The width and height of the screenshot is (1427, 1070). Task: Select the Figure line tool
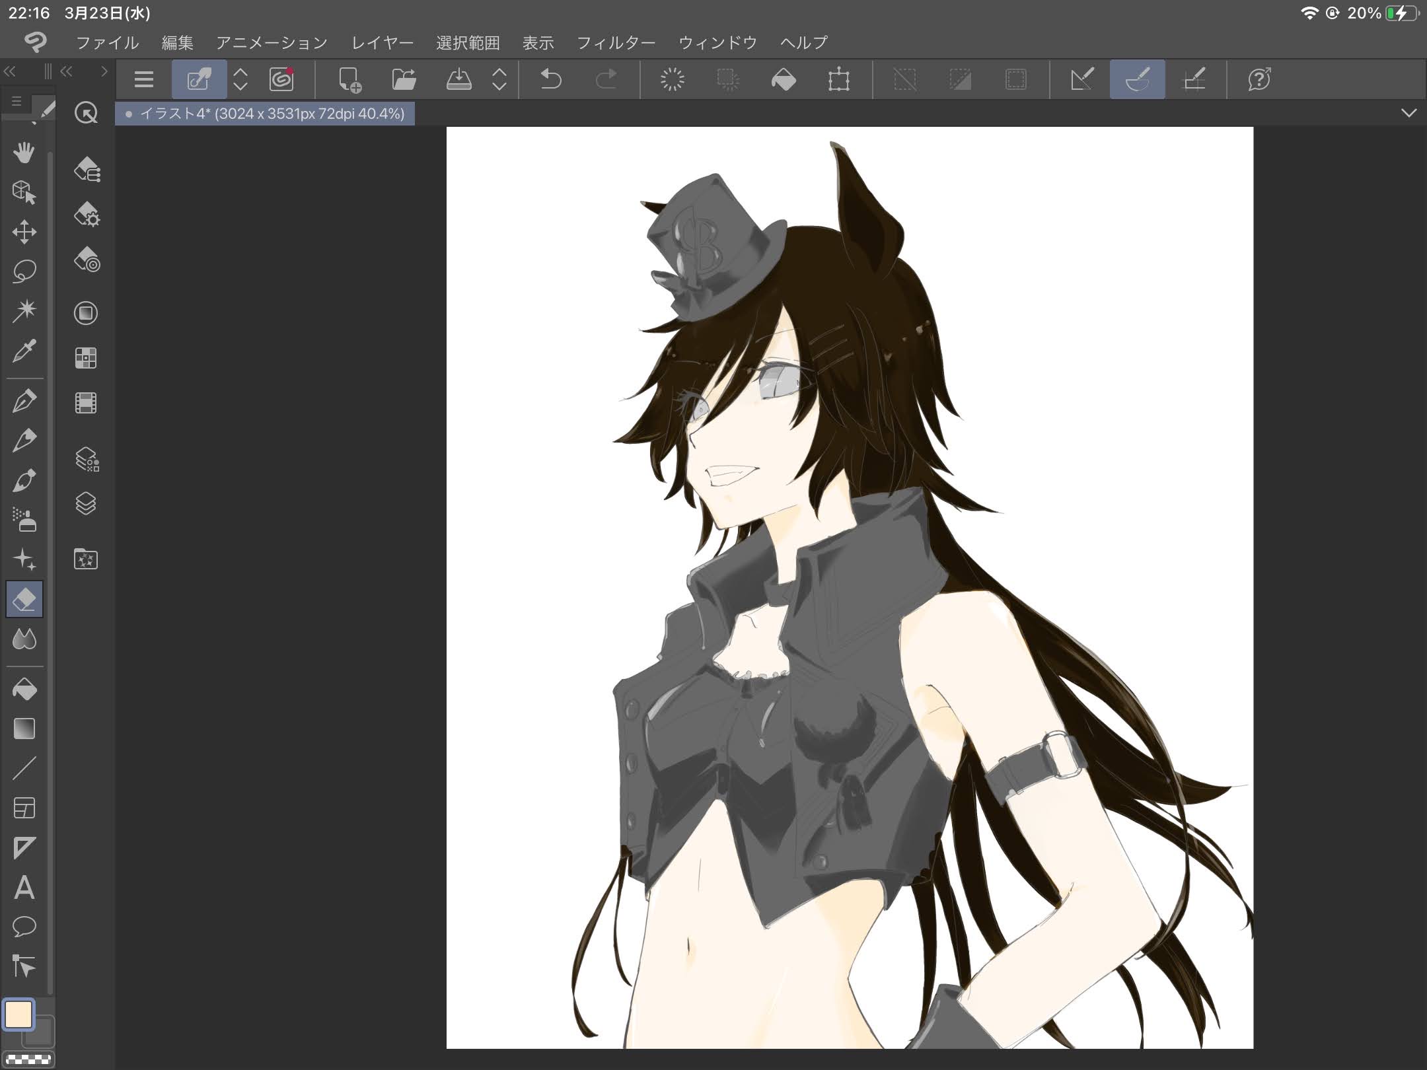(x=24, y=768)
